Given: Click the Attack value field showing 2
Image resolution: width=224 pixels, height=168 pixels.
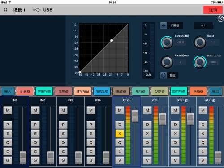Looking at the screenshot, I should pos(181,62).
